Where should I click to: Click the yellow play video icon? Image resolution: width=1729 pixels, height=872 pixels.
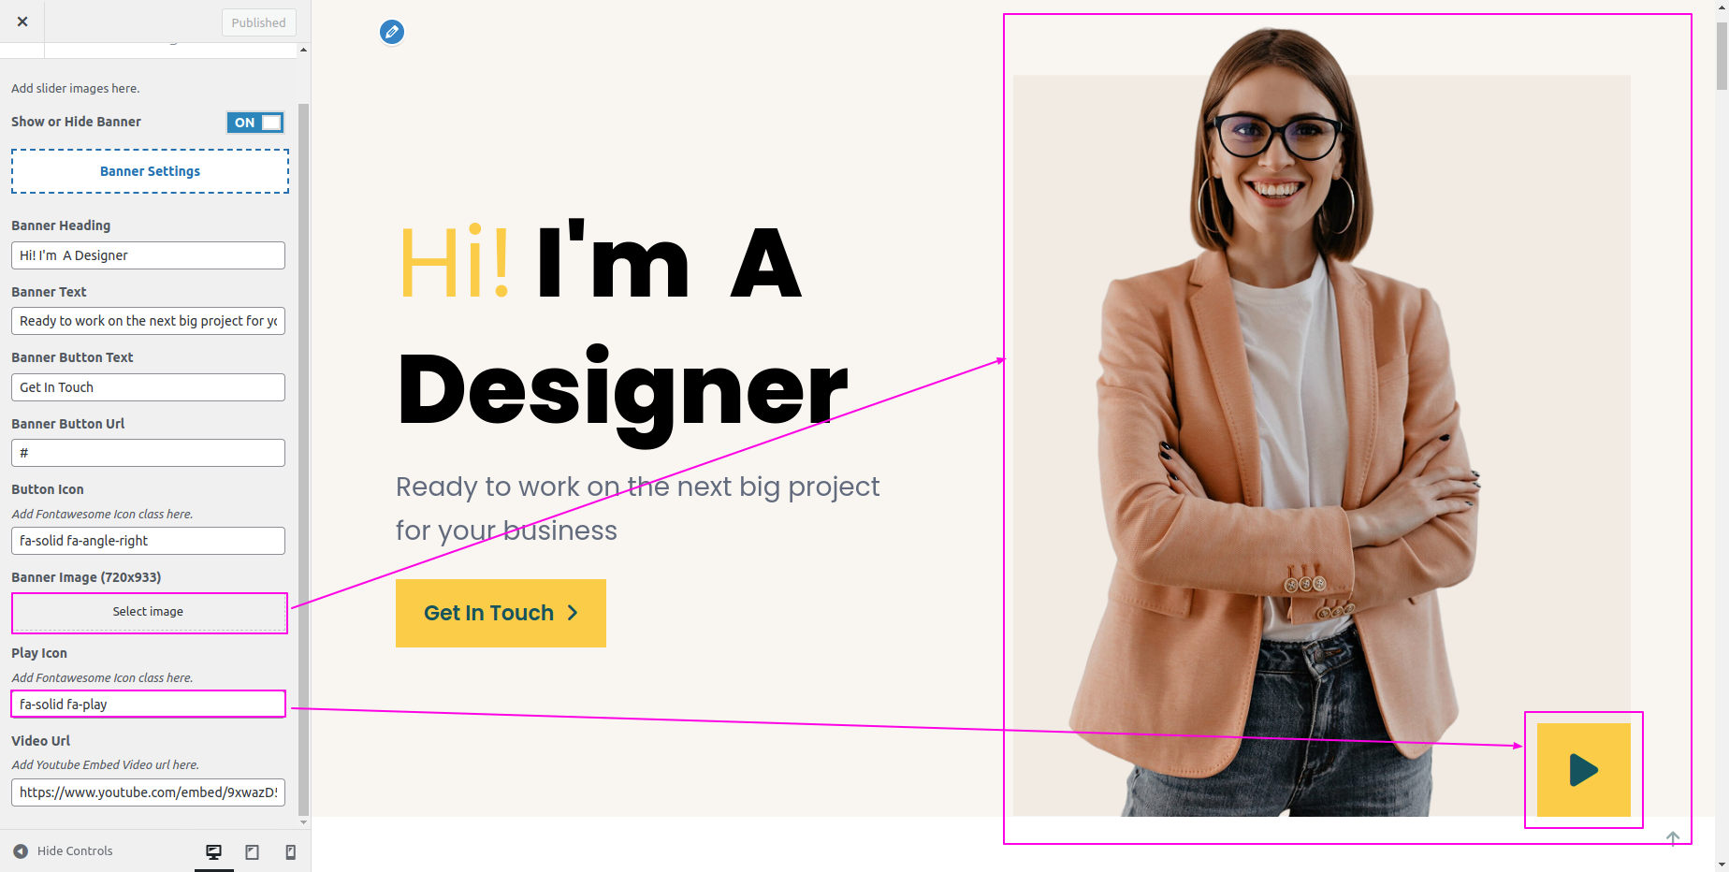click(x=1583, y=769)
